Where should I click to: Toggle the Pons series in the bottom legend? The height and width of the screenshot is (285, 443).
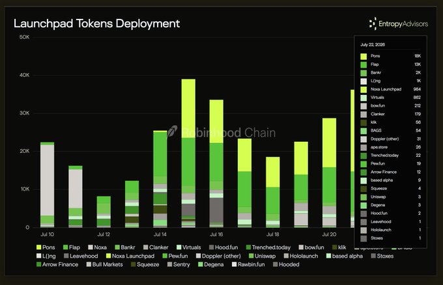[x=46, y=247]
